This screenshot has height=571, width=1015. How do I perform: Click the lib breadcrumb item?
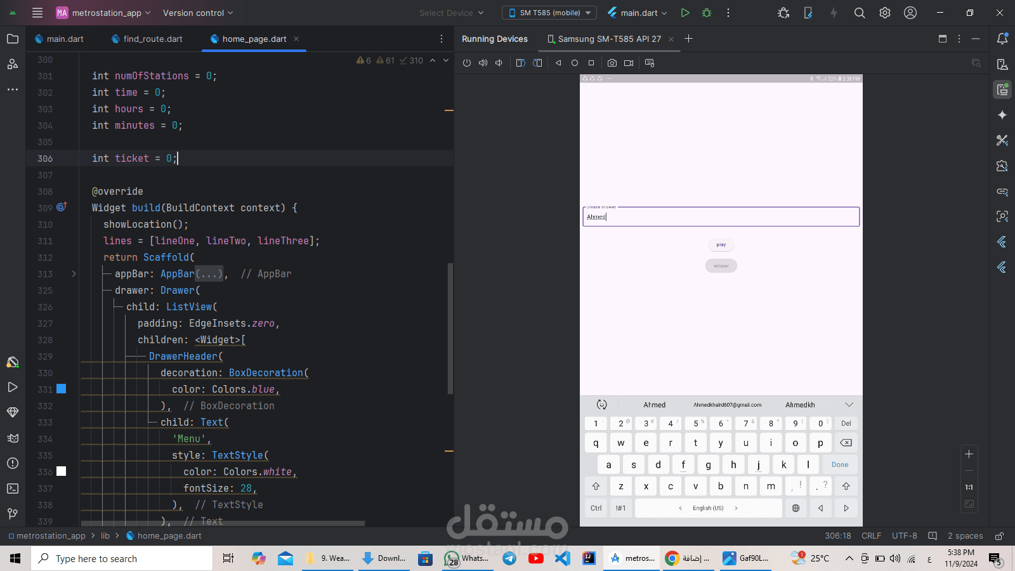point(105,536)
